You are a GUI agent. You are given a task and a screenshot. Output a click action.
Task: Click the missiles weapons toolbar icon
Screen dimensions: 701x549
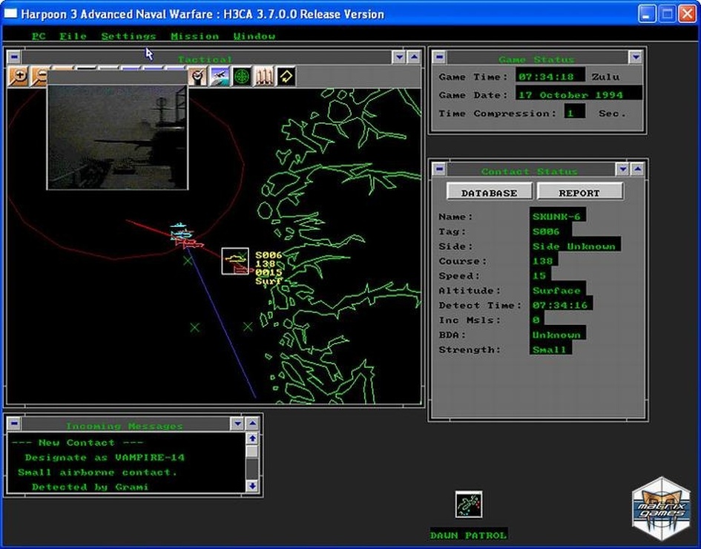pos(263,76)
